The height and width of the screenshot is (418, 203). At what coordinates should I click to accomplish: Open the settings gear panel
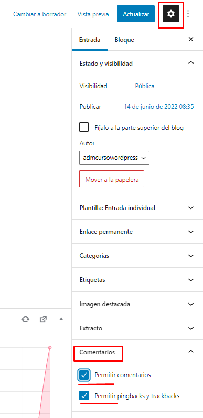tap(171, 14)
